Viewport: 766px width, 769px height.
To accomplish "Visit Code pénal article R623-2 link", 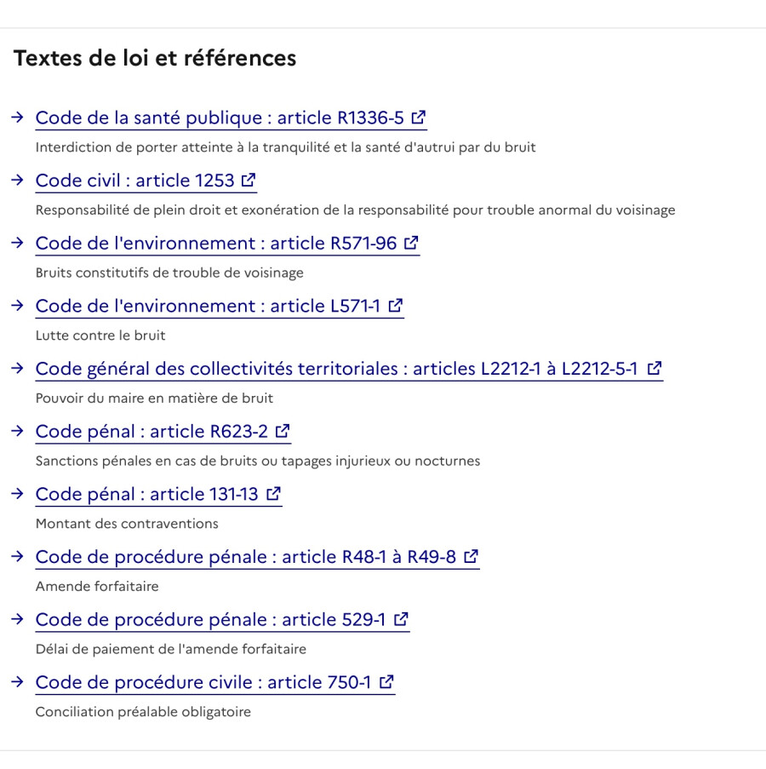I will pos(163,432).
